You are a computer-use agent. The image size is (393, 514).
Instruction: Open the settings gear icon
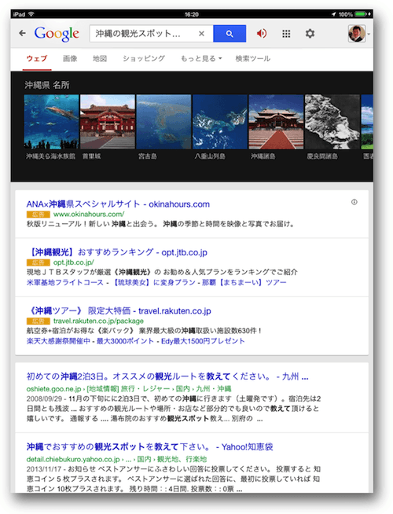[x=310, y=34]
